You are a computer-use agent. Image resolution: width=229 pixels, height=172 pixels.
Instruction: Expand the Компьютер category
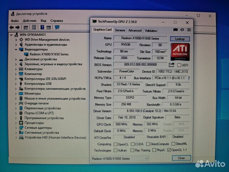click(x=16, y=74)
